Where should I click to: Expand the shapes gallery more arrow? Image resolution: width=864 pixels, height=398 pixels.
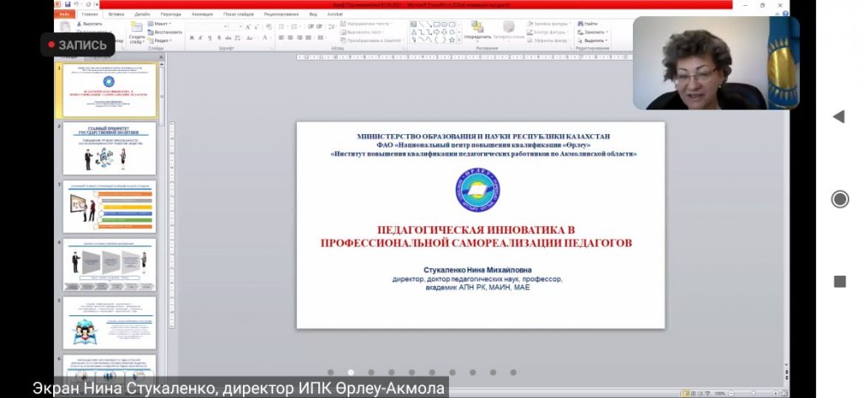pos(460,40)
